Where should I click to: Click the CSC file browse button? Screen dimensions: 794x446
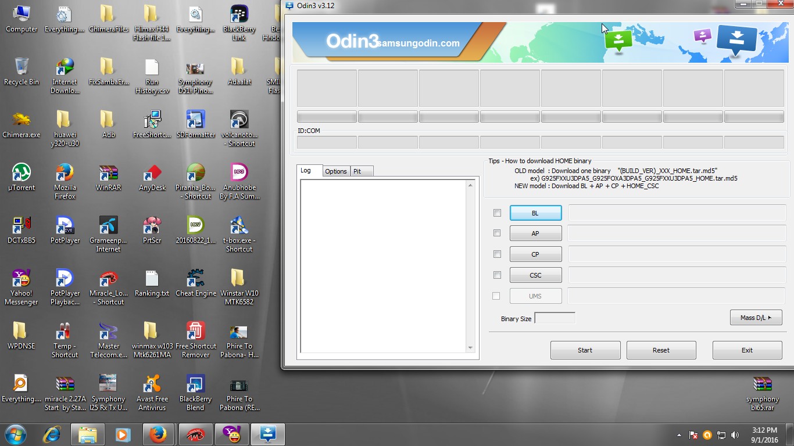click(535, 275)
